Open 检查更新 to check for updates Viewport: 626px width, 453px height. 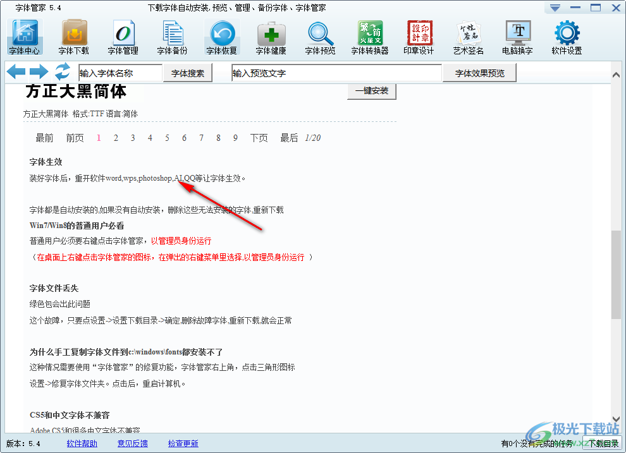click(183, 444)
